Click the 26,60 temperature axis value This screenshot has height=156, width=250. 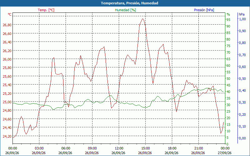tap(7, 34)
